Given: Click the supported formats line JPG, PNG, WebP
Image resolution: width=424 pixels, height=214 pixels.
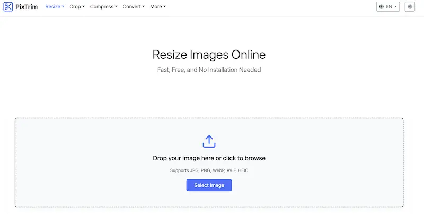Looking at the screenshot, I should [x=209, y=170].
